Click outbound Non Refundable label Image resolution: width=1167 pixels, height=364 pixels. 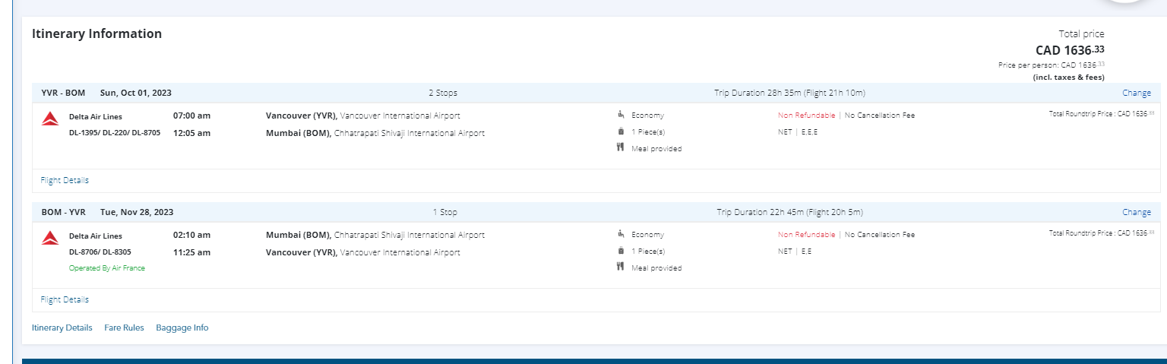click(x=806, y=116)
